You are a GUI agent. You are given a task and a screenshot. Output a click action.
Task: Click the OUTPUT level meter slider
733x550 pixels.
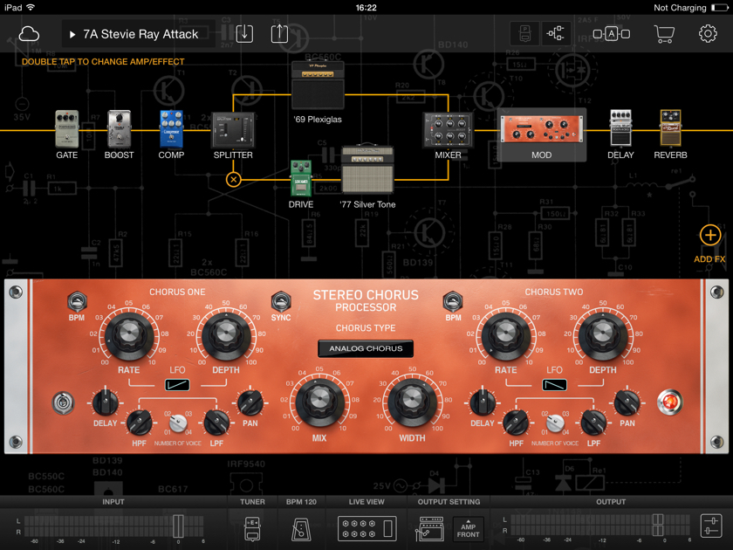(x=658, y=526)
